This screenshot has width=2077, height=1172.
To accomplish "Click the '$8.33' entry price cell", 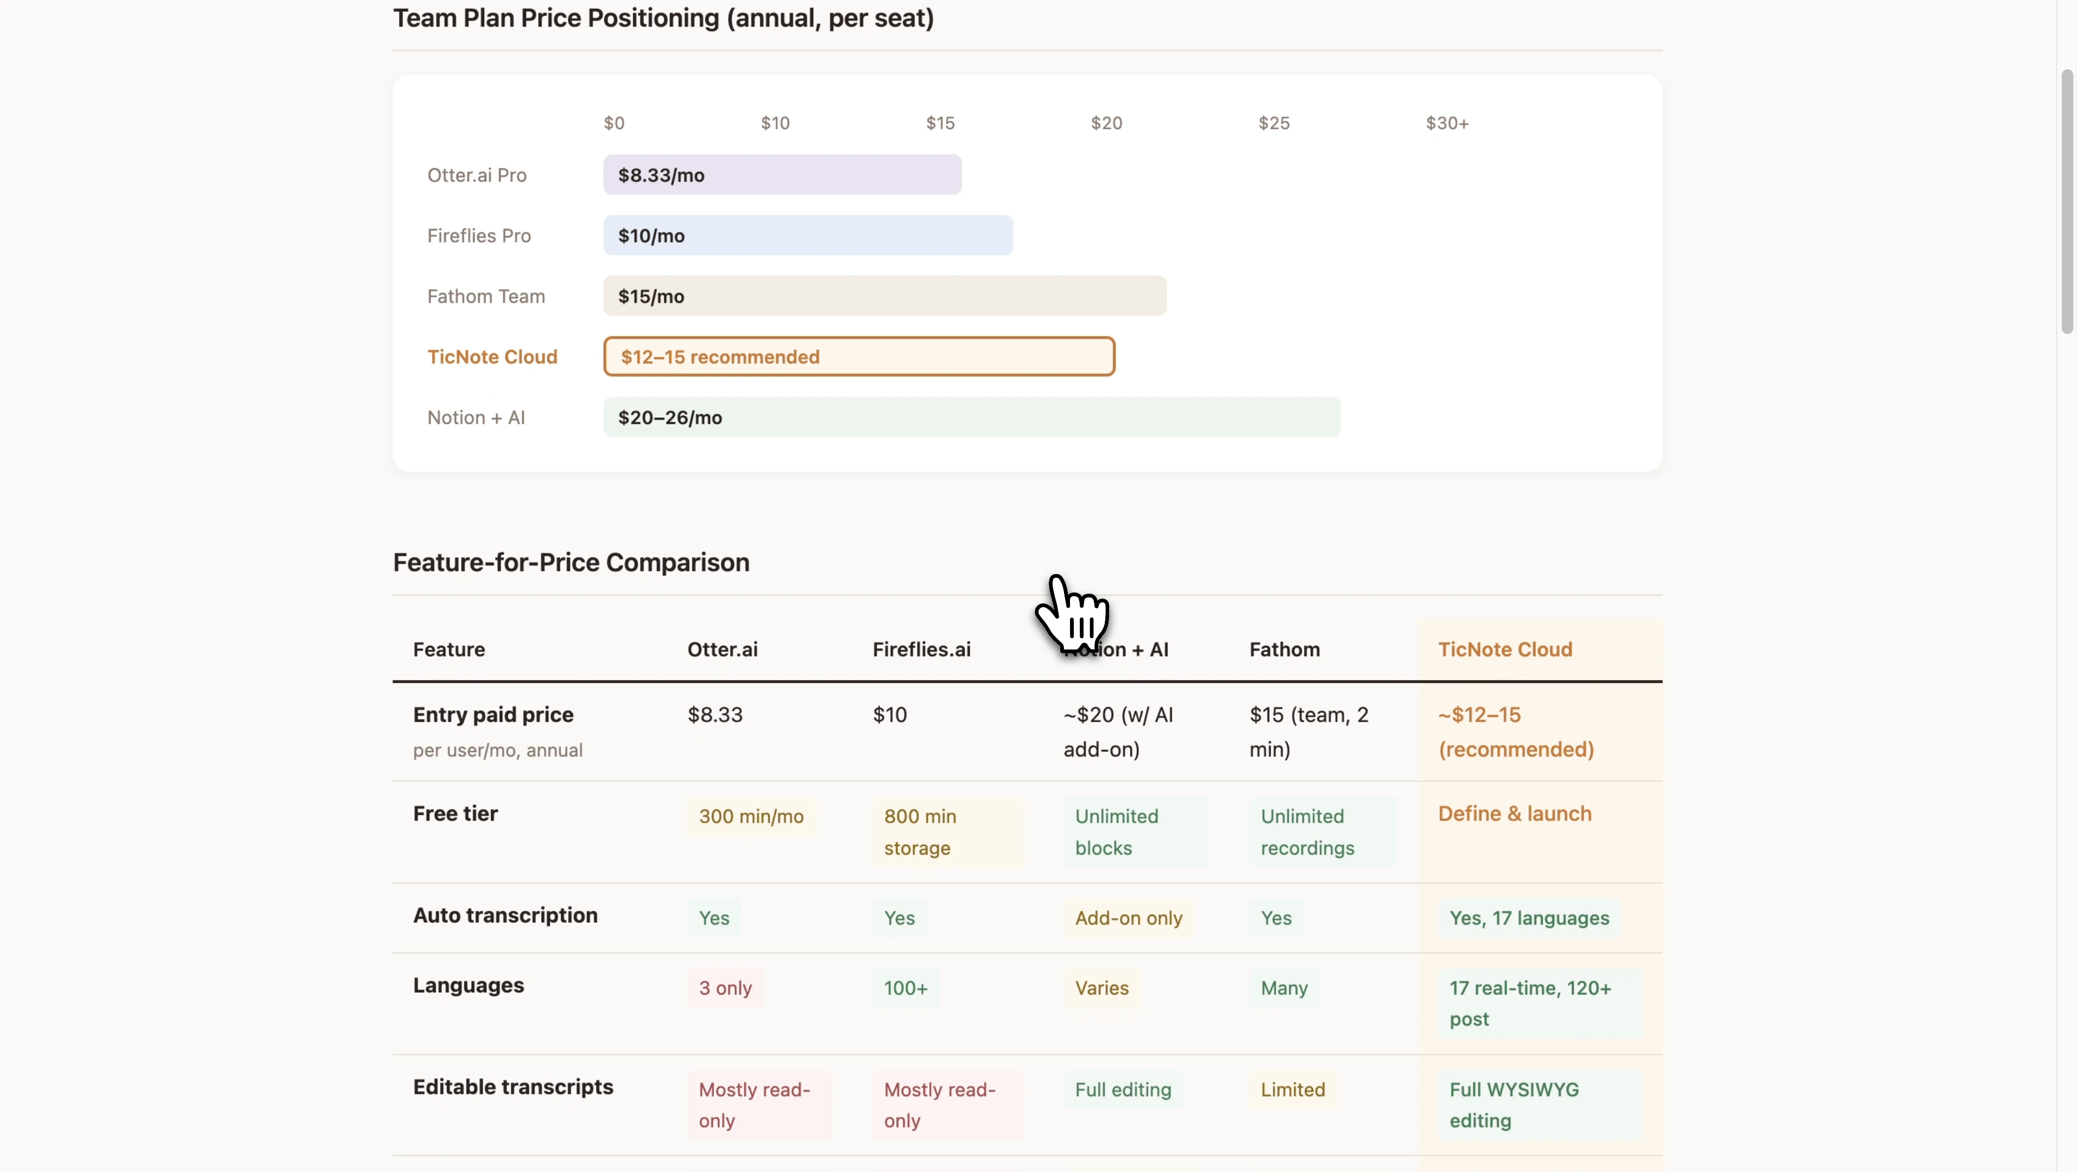I will [x=715, y=714].
